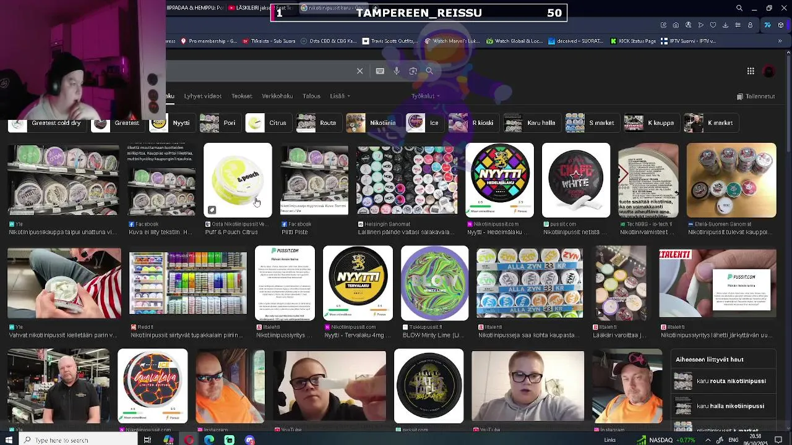Open the Easy Setup sliders icon

click(738, 25)
